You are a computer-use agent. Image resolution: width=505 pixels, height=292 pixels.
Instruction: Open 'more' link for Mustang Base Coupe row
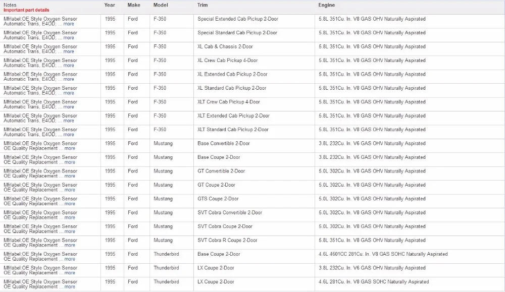(70, 162)
